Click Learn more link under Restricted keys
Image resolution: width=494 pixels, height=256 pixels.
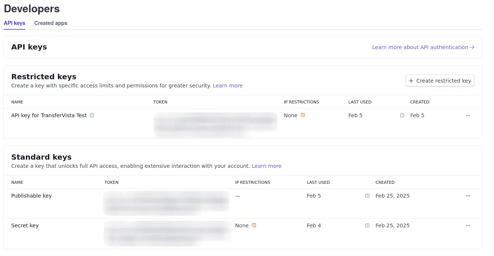(x=227, y=86)
